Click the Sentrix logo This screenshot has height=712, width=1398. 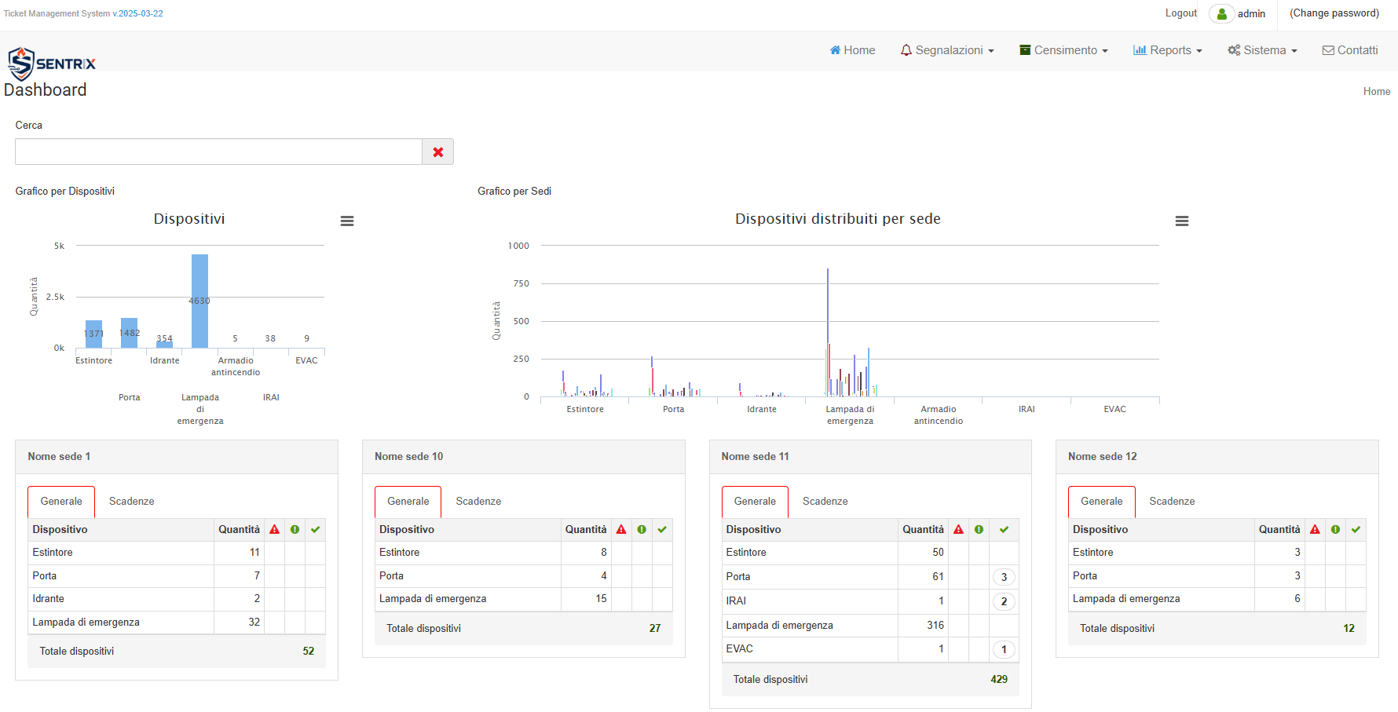pyautogui.click(x=51, y=64)
